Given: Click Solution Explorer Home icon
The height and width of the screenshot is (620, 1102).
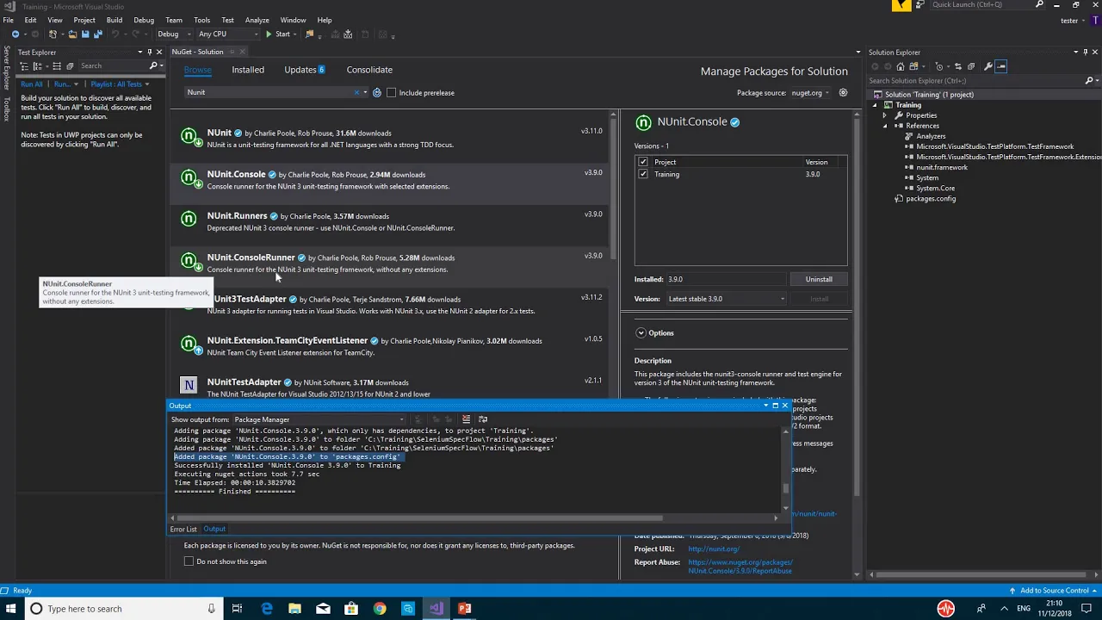Looking at the screenshot, I should (x=901, y=66).
